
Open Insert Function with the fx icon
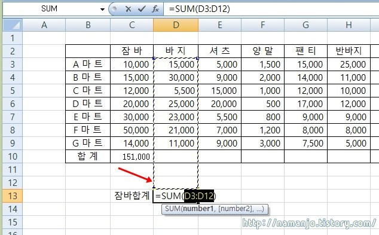[x=155, y=9]
